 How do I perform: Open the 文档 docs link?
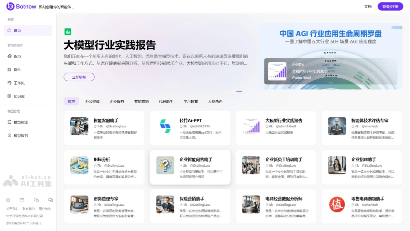[x=368, y=7]
